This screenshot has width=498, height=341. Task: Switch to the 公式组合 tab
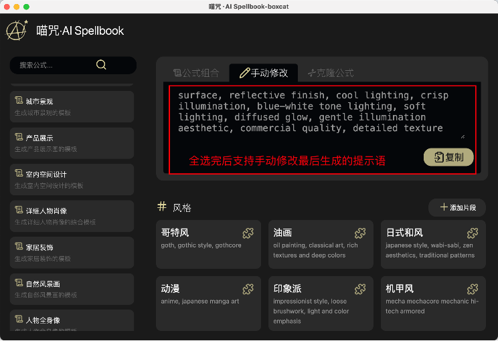(x=196, y=73)
